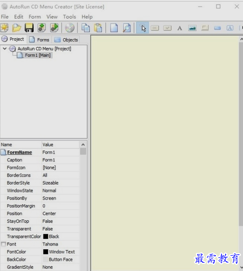Select the pointer arrow tool
This screenshot has width=243, height=271.
click(143, 28)
